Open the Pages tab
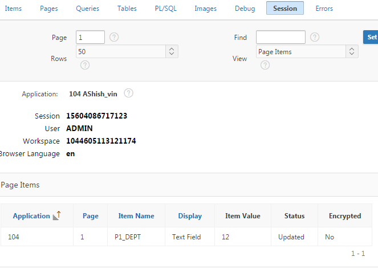378x277 pixels. [x=49, y=9]
